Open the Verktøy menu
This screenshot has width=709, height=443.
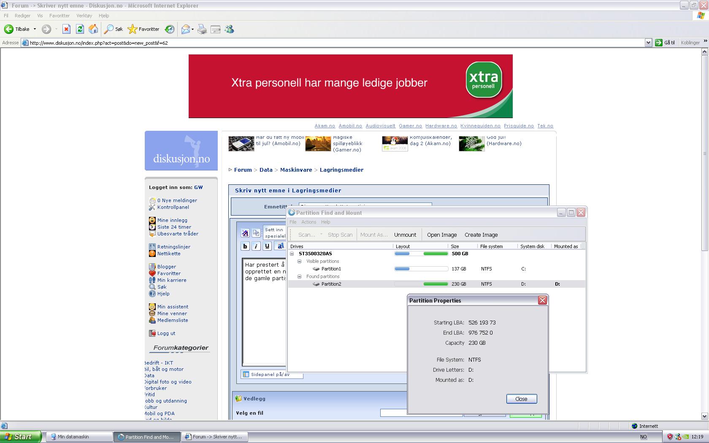(x=84, y=16)
